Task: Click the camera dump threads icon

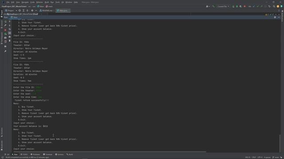Action: click(x=5, y=38)
